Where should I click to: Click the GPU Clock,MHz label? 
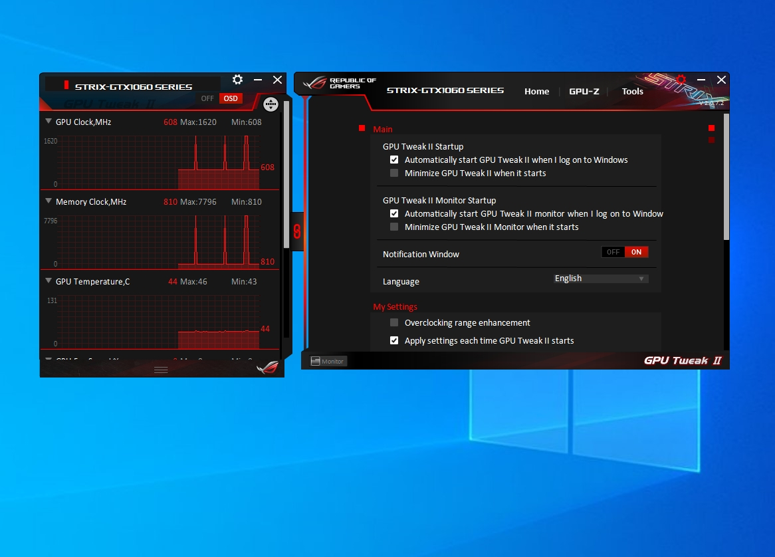[84, 122]
